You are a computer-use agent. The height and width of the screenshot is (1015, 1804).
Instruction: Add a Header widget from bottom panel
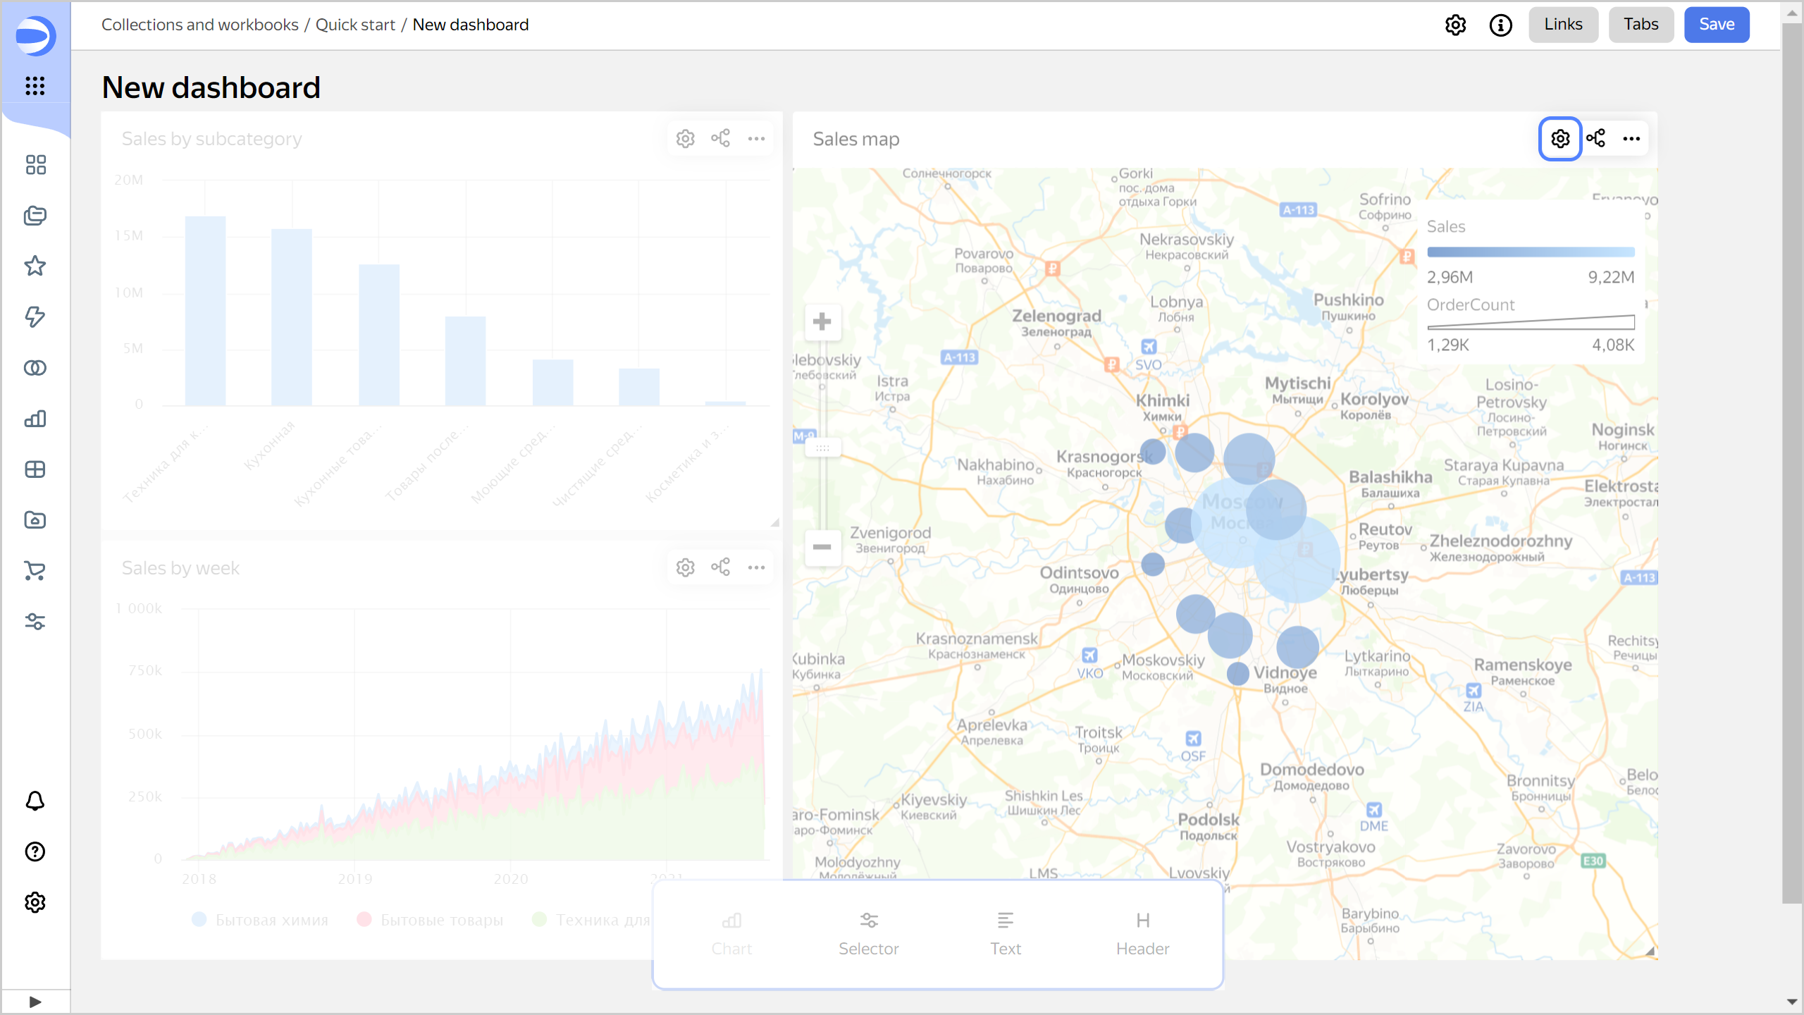tap(1142, 933)
